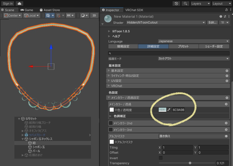Image resolution: width=233 pixels, height=166 pixels.
Task: Click the main color white texture swatch
Action: (x=112, y=110)
